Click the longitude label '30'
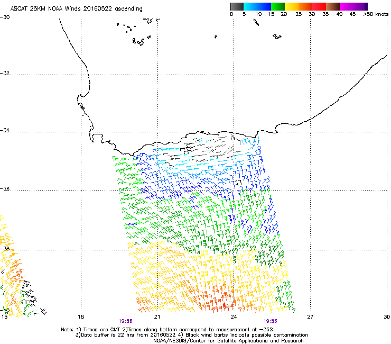Screen dimensions: 391x344 click(387, 317)
